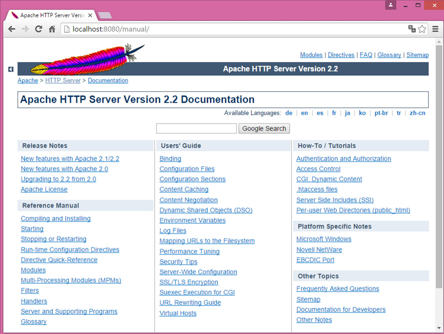Reload the page with the refresh icon

coord(39,29)
